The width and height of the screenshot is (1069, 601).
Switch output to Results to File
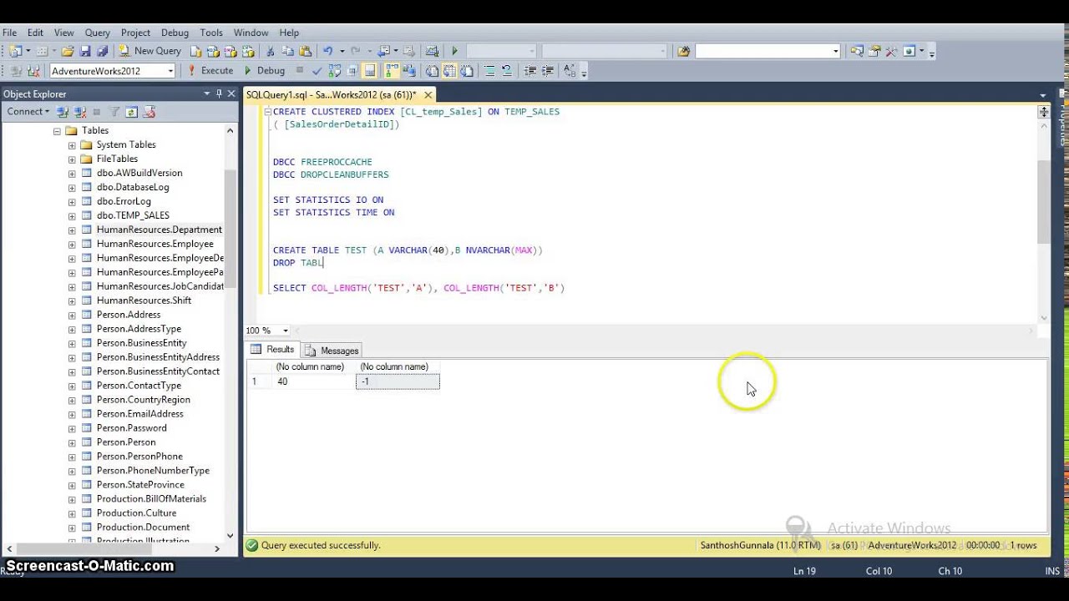coord(467,71)
